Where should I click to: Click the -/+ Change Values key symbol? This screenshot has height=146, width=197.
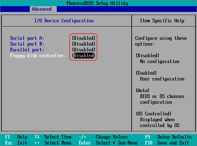pyautogui.click(x=82, y=137)
